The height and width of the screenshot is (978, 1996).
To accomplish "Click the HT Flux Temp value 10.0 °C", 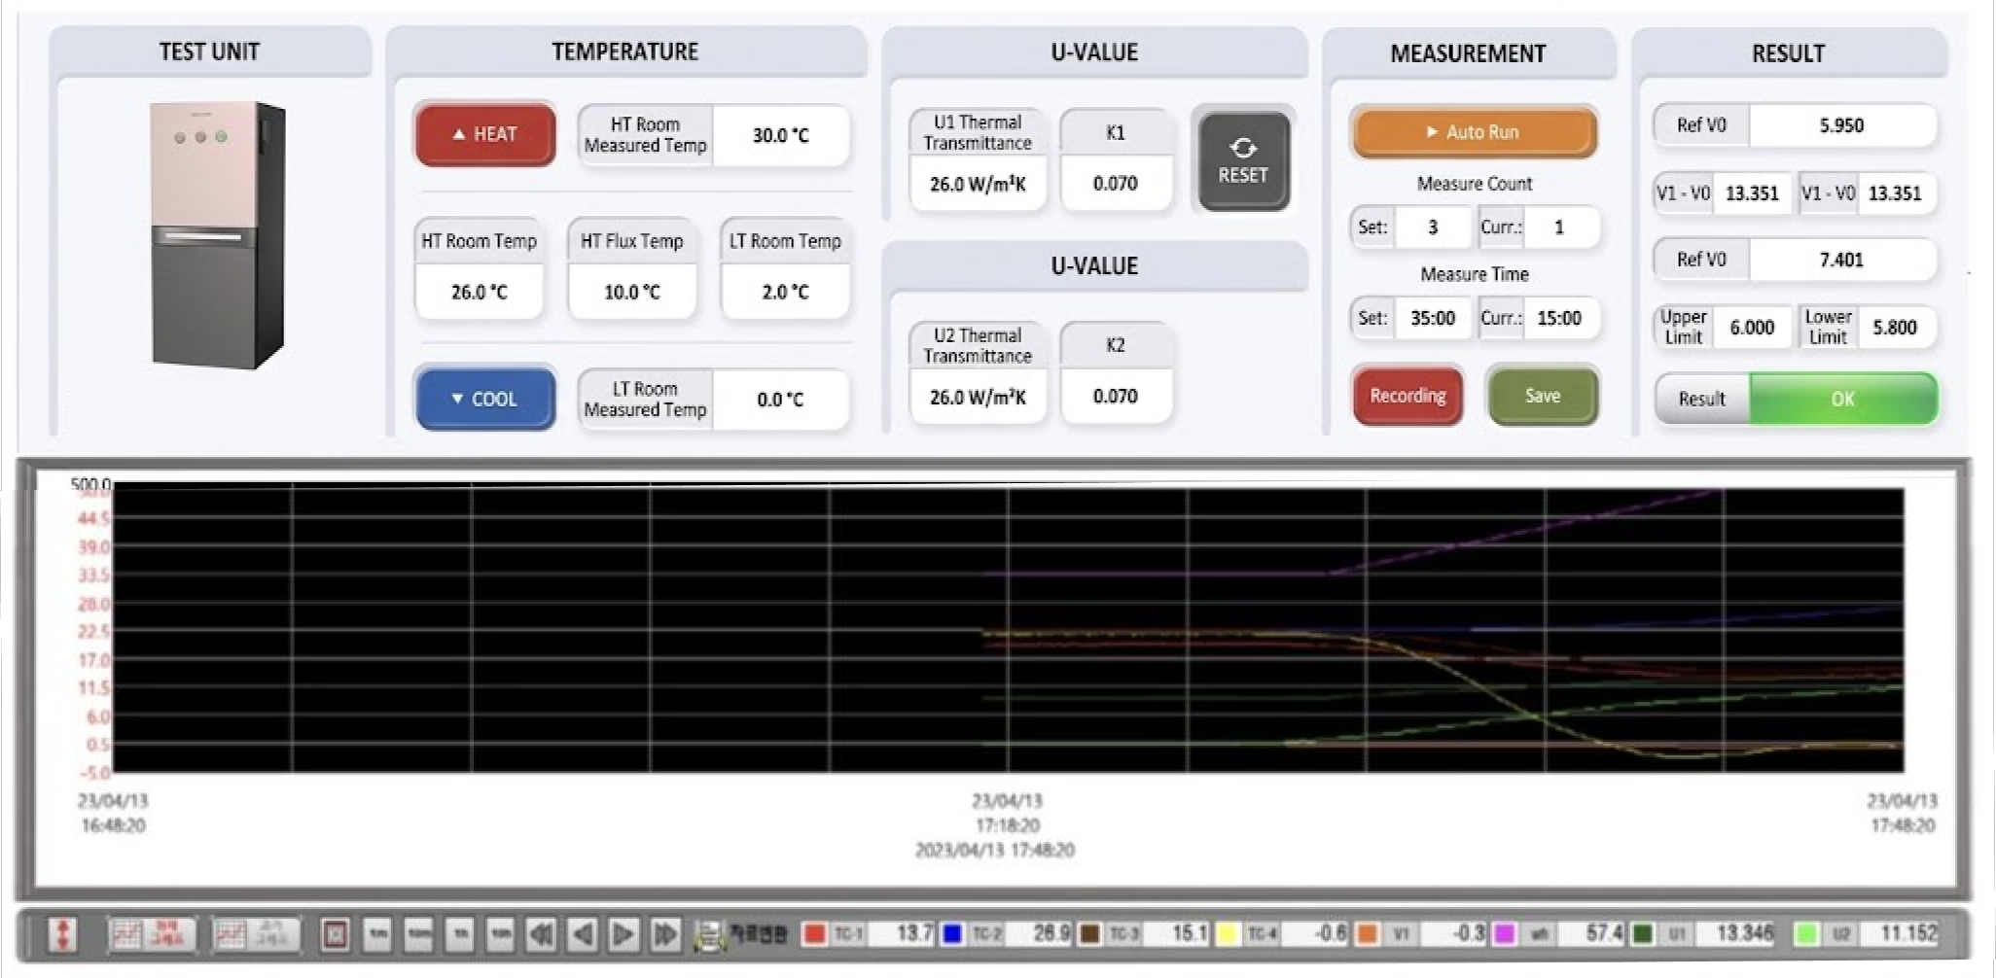I will (x=632, y=292).
